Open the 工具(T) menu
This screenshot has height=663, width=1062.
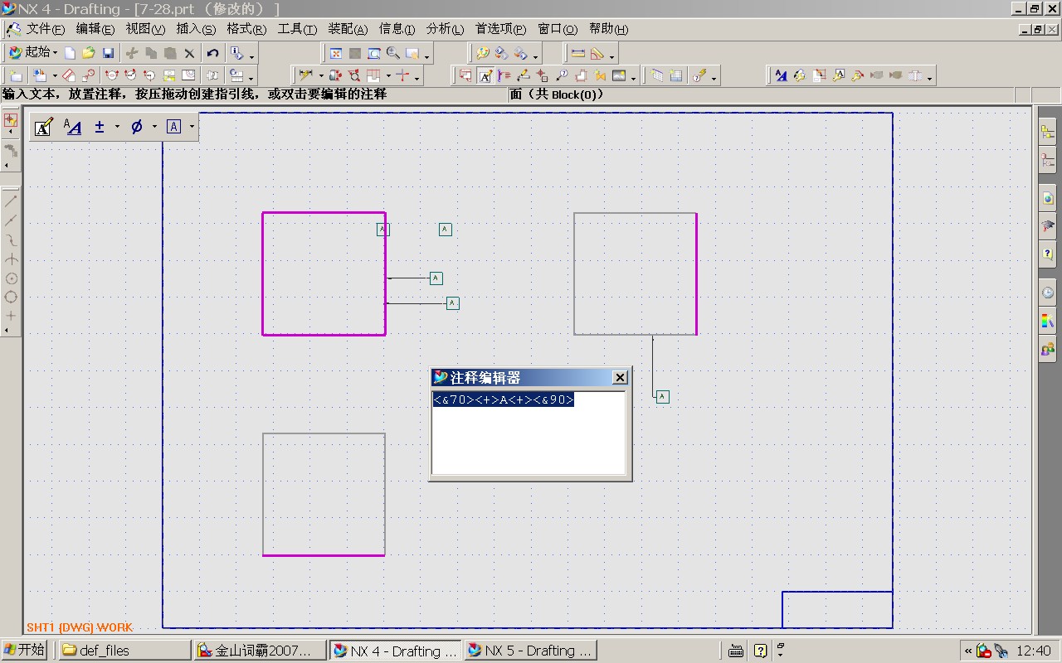pos(297,29)
